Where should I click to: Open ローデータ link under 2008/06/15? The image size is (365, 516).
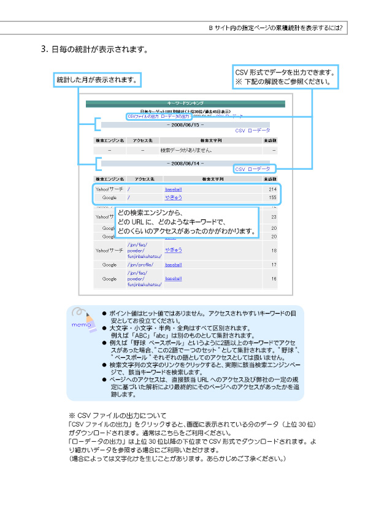coord(259,131)
